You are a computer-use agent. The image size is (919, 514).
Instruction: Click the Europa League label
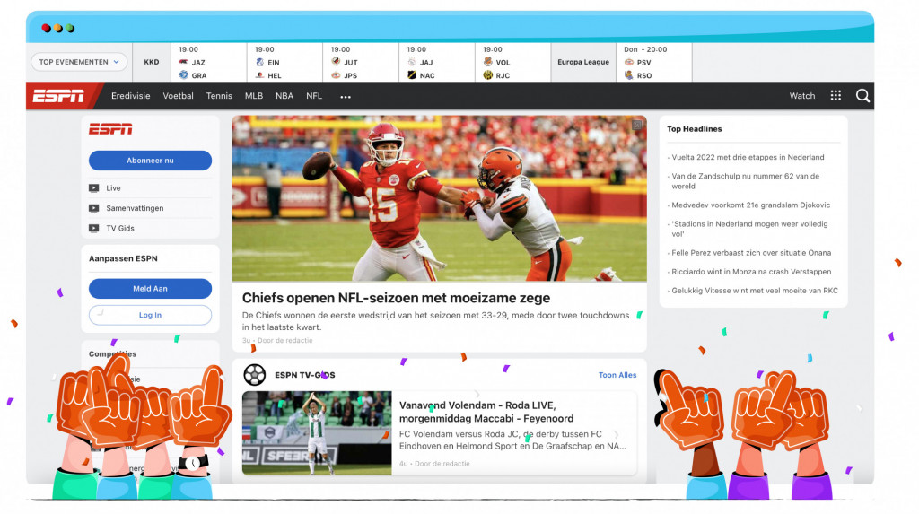point(583,62)
